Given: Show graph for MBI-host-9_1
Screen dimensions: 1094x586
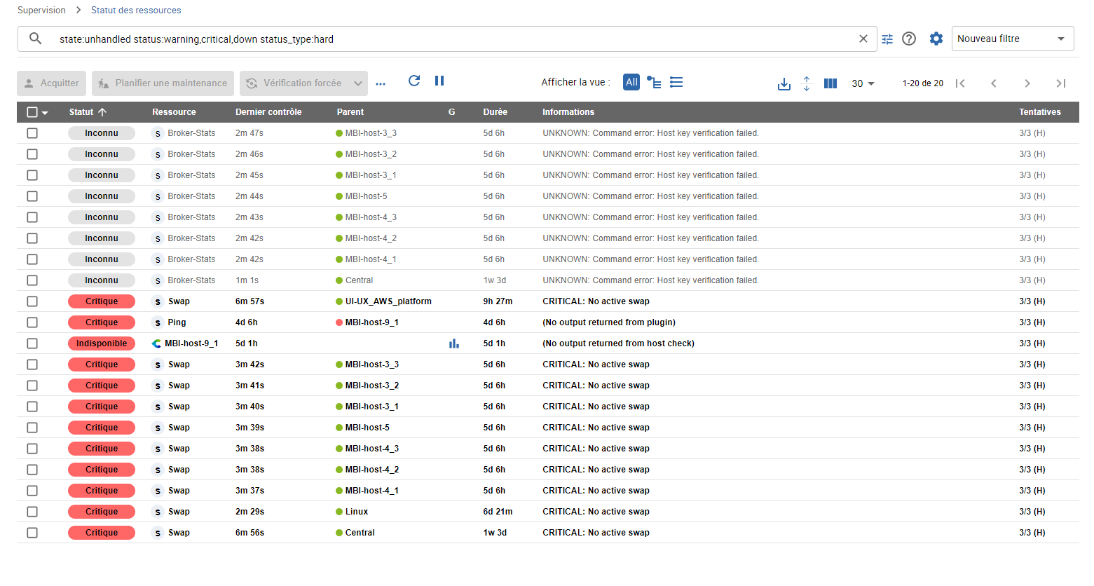Looking at the screenshot, I should tap(454, 343).
